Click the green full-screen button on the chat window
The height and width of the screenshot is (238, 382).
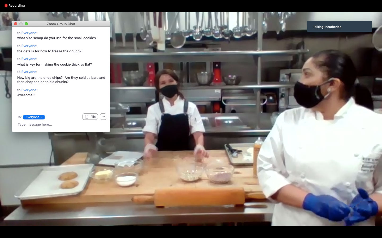26,24
